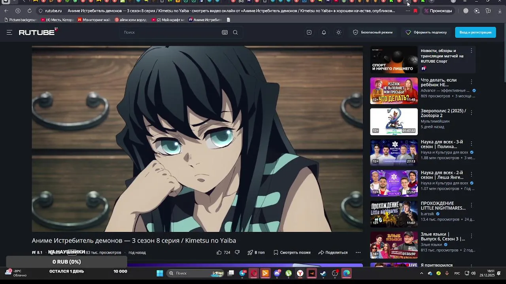This screenshot has height=284, width=506.
Task: Open the Промокоды browser button
Action: tap(438, 11)
